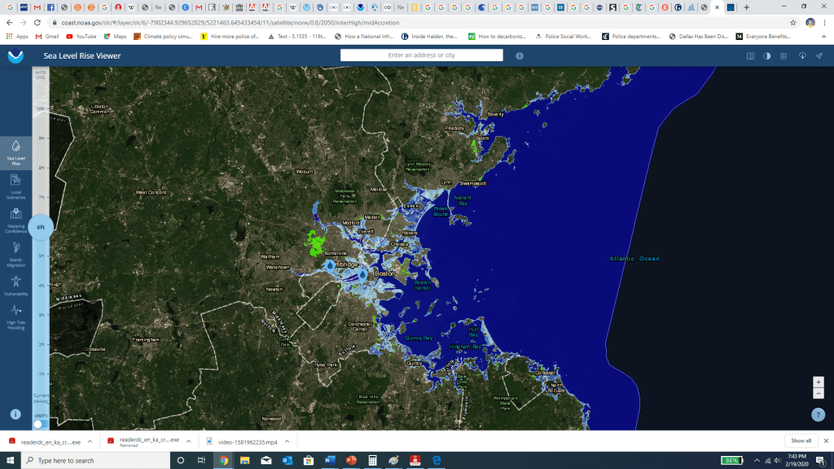Click the 6ft water level slider handle

pyautogui.click(x=41, y=228)
